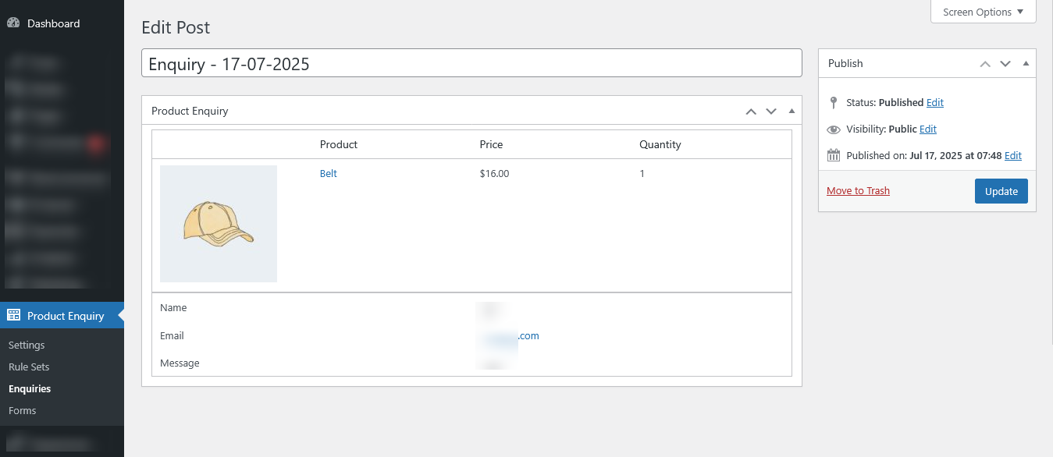Go to Rule Sets submenu
This screenshot has height=457, width=1053.
point(29,367)
